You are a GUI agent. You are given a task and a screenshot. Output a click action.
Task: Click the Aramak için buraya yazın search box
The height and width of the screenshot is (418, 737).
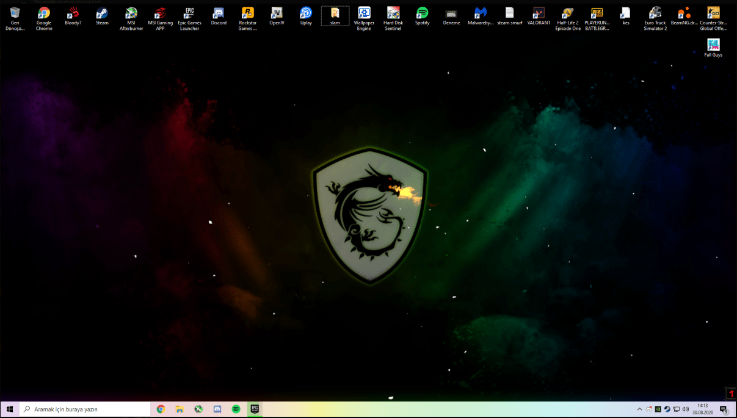85,409
